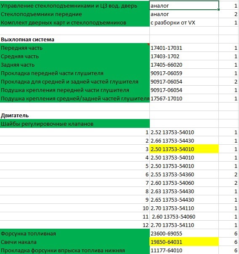
Task: Click the Задняя часть row label
Action: (x=75, y=65)
